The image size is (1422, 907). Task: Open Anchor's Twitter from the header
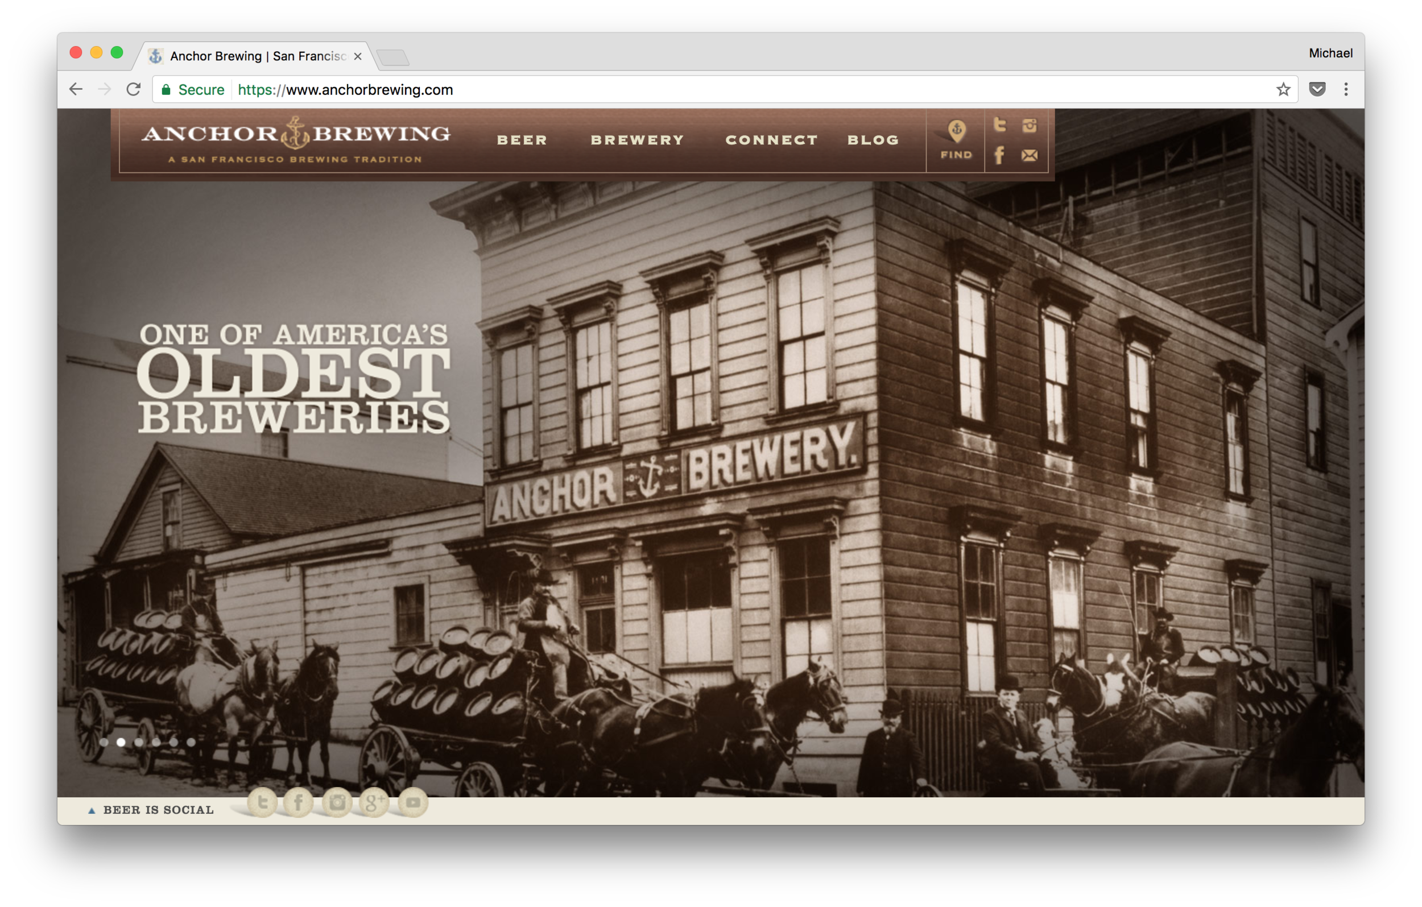tap(1001, 125)
